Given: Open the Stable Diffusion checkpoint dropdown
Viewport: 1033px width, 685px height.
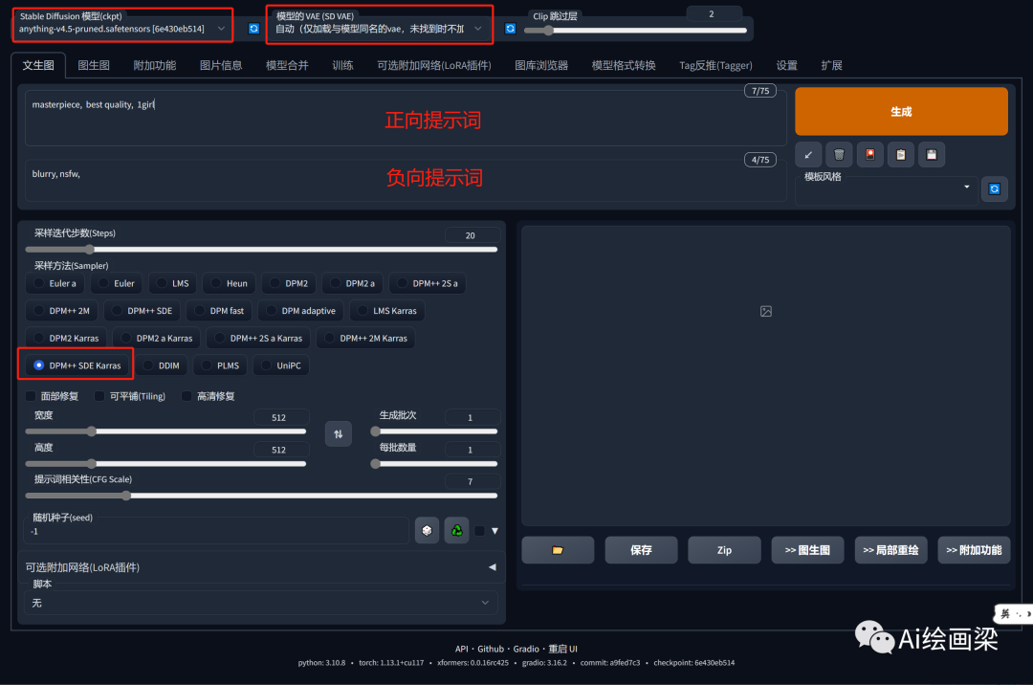Looking at the screenshot, I should [122, 29].
